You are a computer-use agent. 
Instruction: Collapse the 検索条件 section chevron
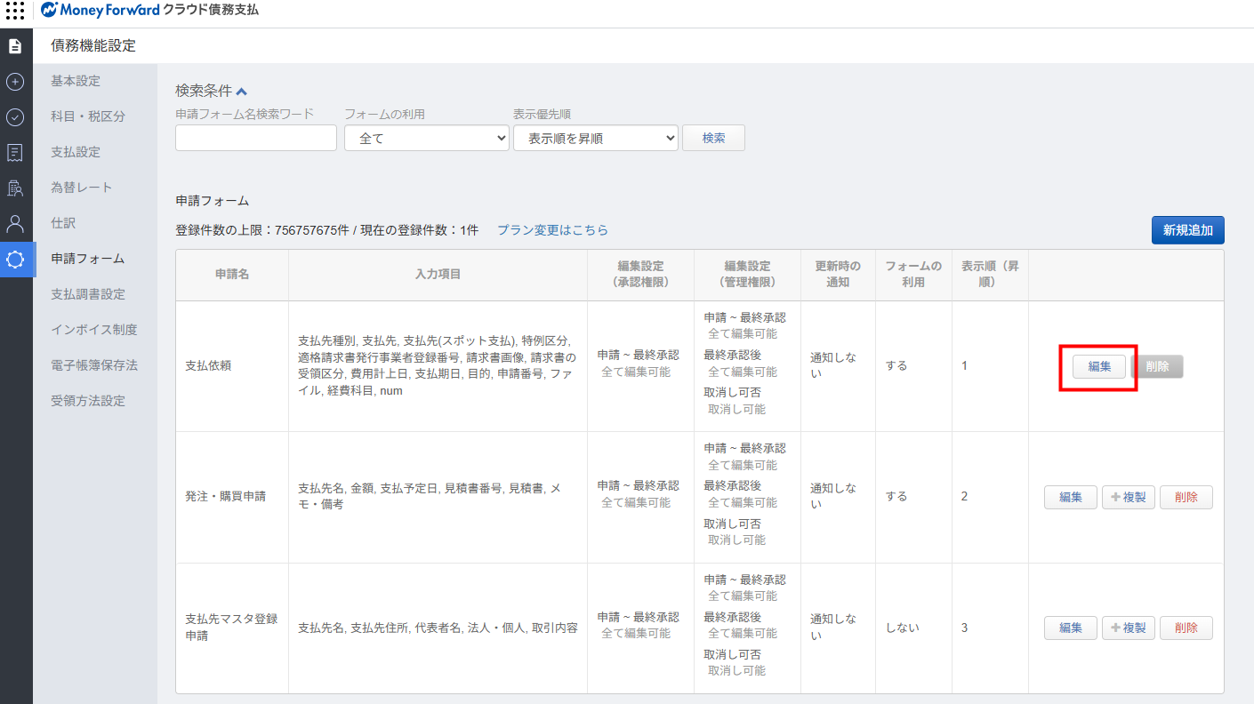click(241, 92)
